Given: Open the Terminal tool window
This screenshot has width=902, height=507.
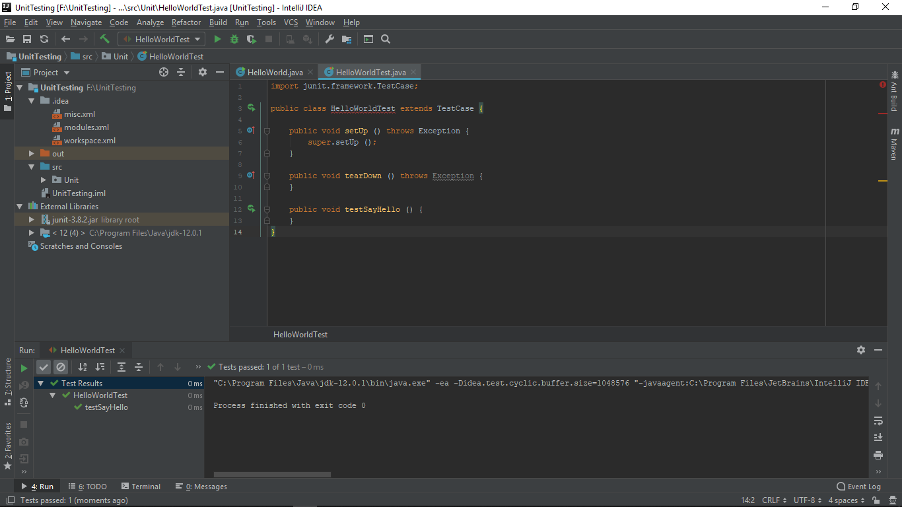Looking at the screenshot, I should [x=140, y=487].
